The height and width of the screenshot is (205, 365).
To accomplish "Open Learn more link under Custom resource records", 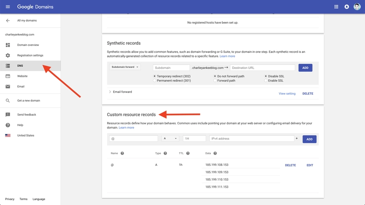I will click(x=126, y=128).
